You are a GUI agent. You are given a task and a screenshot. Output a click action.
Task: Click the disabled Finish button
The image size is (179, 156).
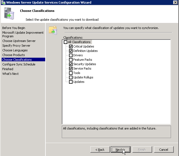pyautogui.click(x=142, y=150)
